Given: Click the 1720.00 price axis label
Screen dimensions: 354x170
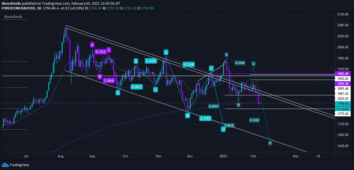Looking at the screenshot, I should tap(343, 124).
